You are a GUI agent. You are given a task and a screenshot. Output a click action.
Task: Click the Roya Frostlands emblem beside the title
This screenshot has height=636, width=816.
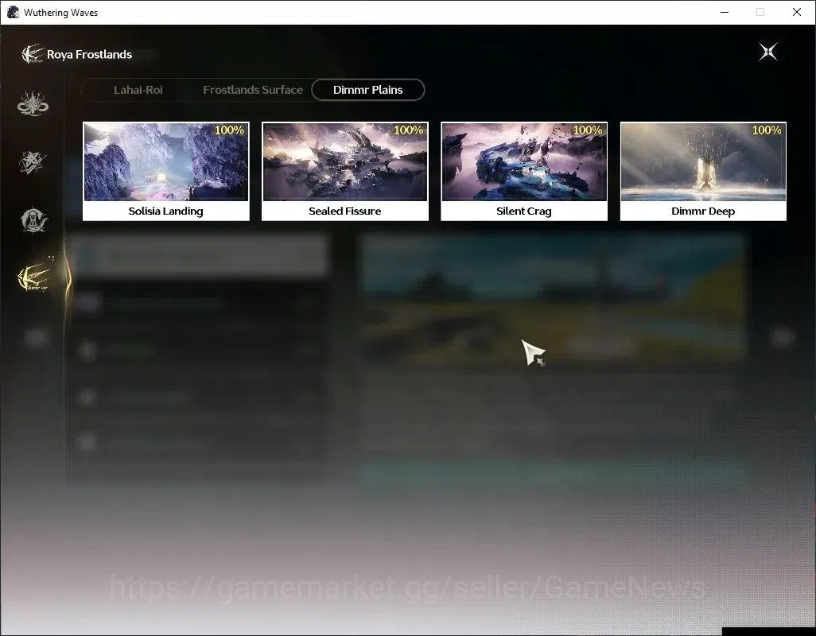click(33, 54)
